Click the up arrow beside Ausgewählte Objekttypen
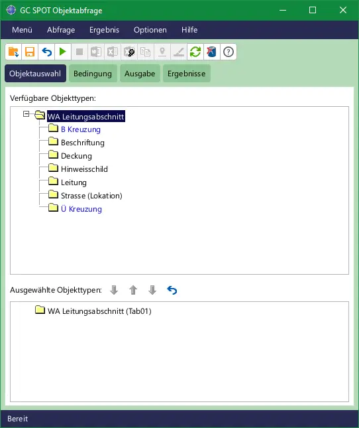 (133, 290)
